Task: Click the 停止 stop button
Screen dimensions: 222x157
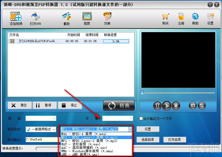Action: click(70, 105)
